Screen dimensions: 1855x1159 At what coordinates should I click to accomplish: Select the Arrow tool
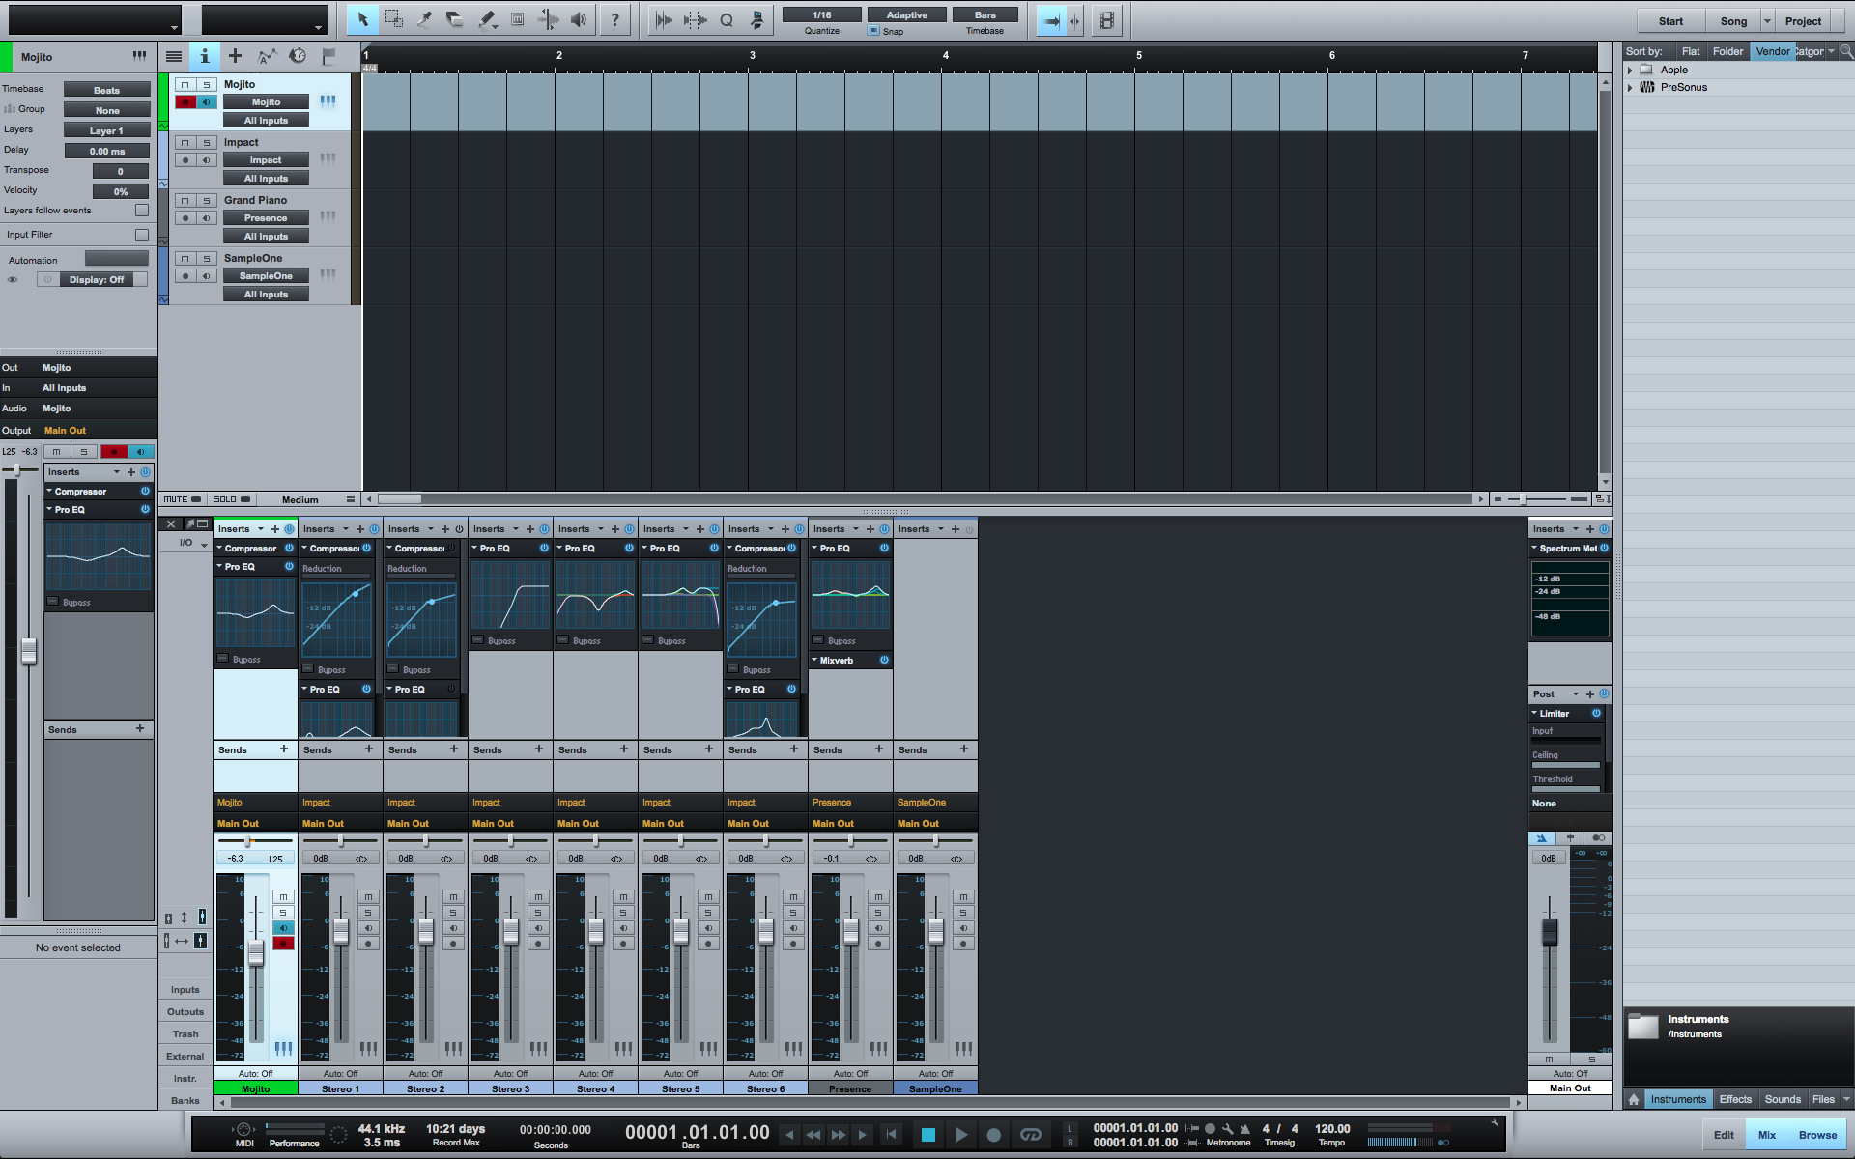pos(362,19)
